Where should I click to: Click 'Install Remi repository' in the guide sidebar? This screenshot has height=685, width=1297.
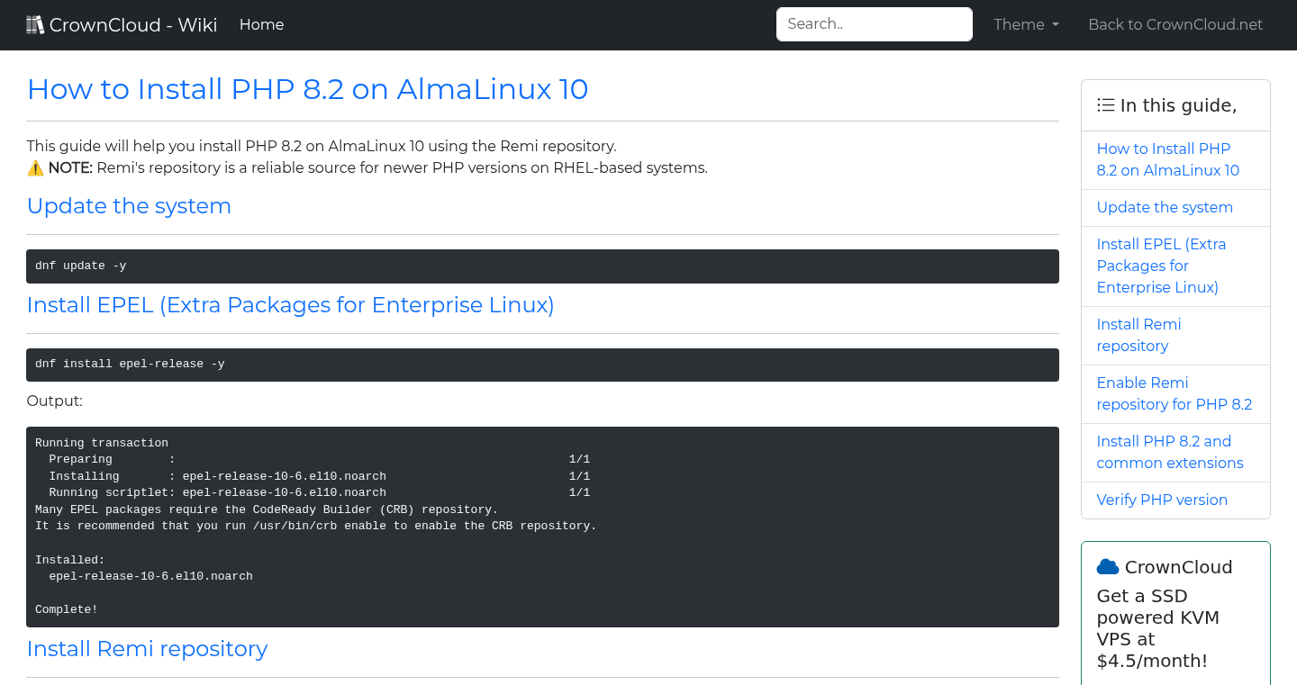click(x=1138, y=335)
